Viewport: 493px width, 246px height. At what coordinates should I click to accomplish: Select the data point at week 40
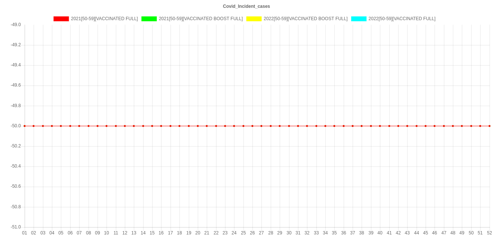(x=380, y=126)
